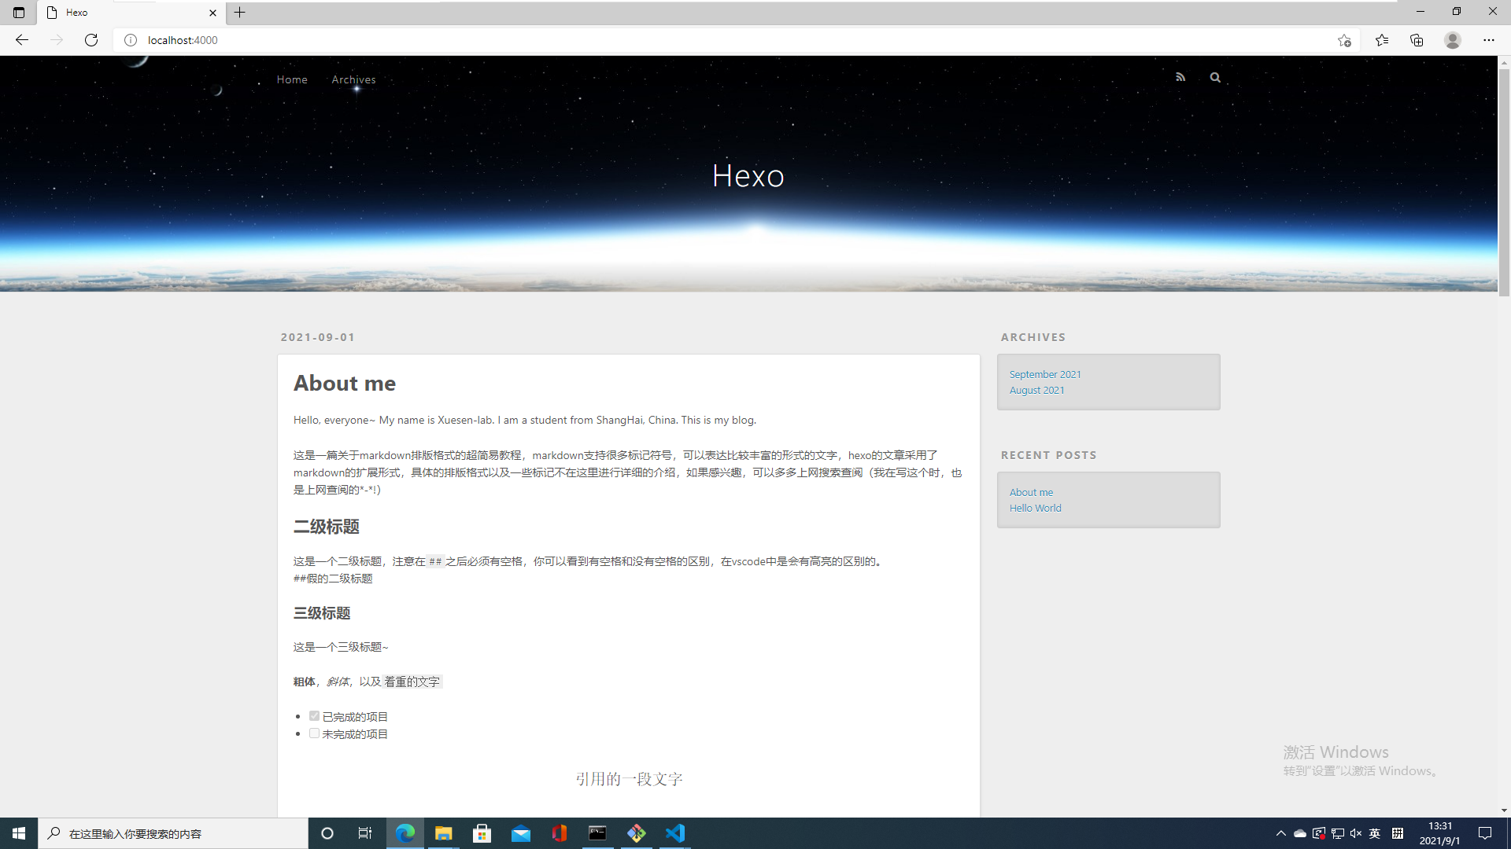Open the RSS feed icon
This screenshot has width=1511, height=849.
pos(1180,77)
